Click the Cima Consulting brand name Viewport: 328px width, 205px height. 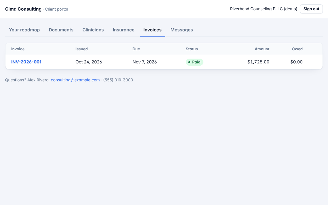click(x=23, y=9)
